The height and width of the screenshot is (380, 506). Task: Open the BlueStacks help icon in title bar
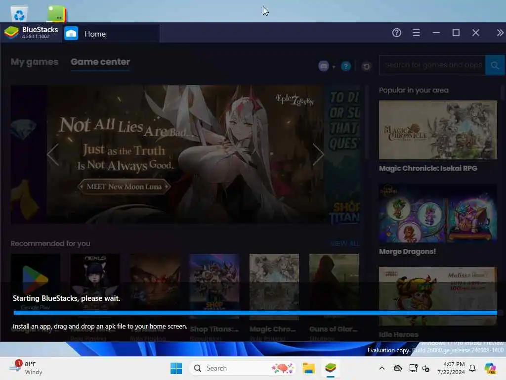(x=397, y=33)
